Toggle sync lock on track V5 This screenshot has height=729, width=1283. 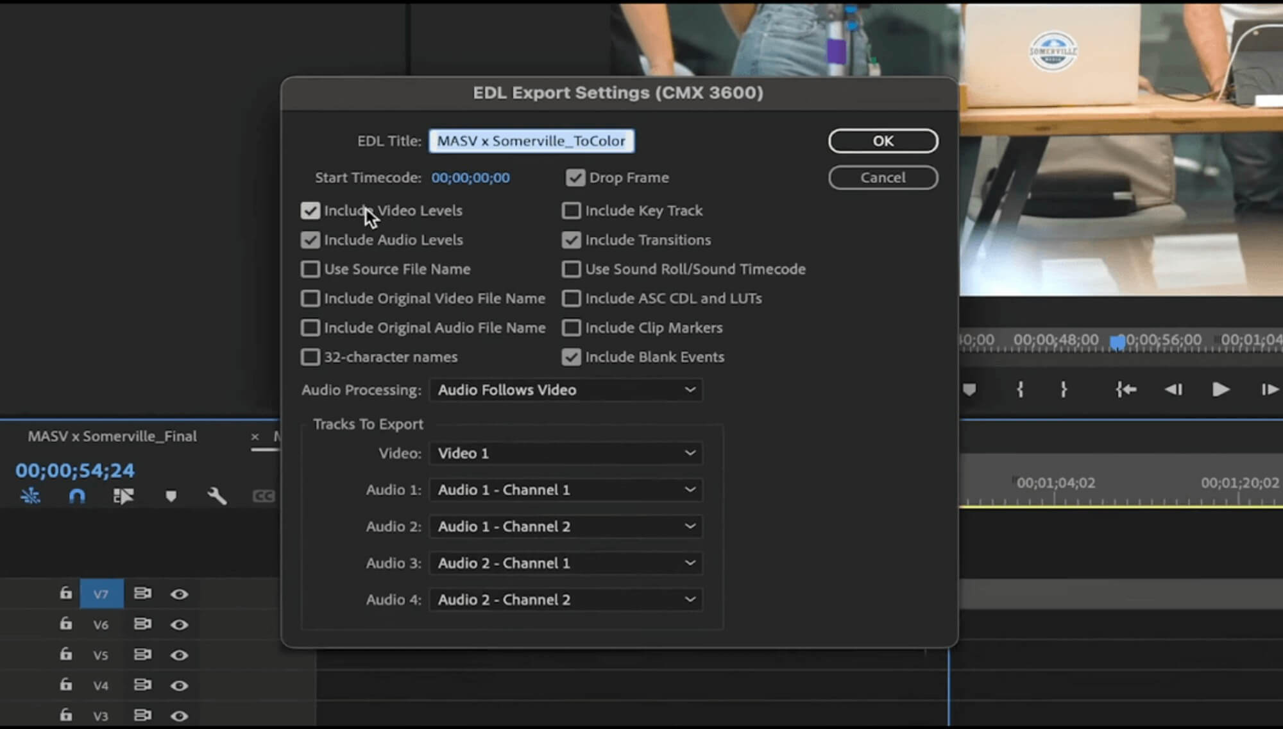pos(142,655)
